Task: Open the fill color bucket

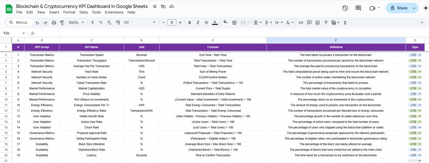Action: point(226,22)
